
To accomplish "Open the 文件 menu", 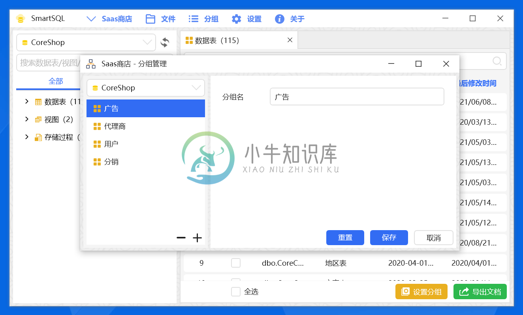I will (160, 19).
